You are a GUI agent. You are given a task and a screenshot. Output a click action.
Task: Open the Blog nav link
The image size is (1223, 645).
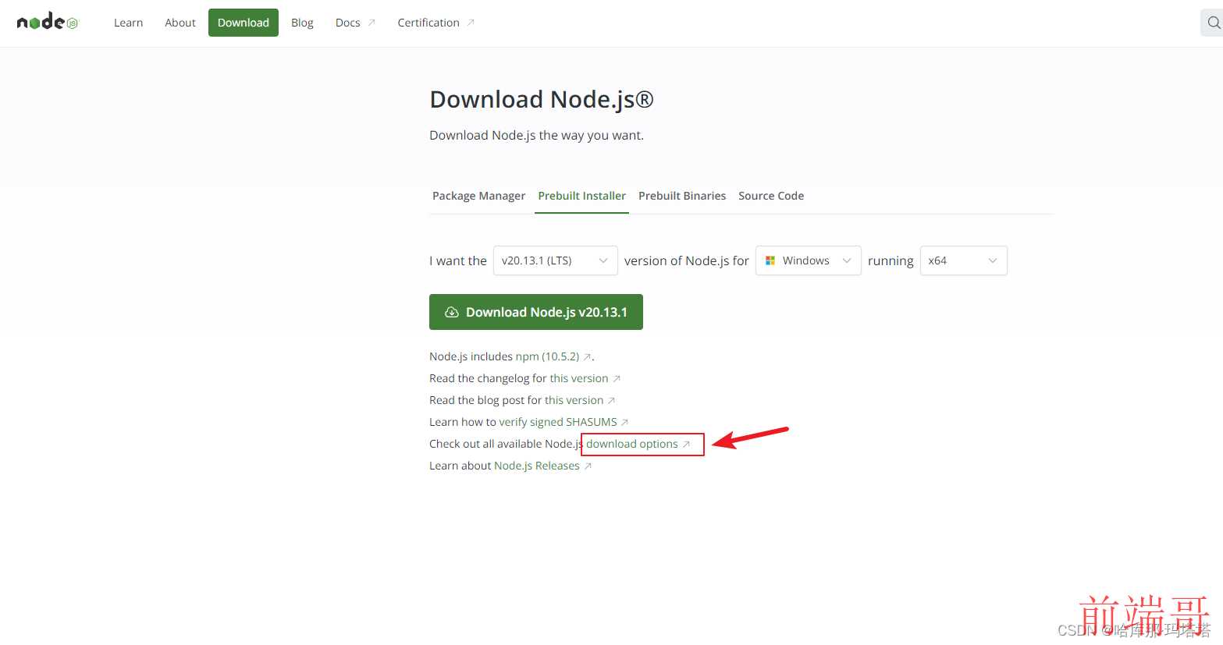302,23
